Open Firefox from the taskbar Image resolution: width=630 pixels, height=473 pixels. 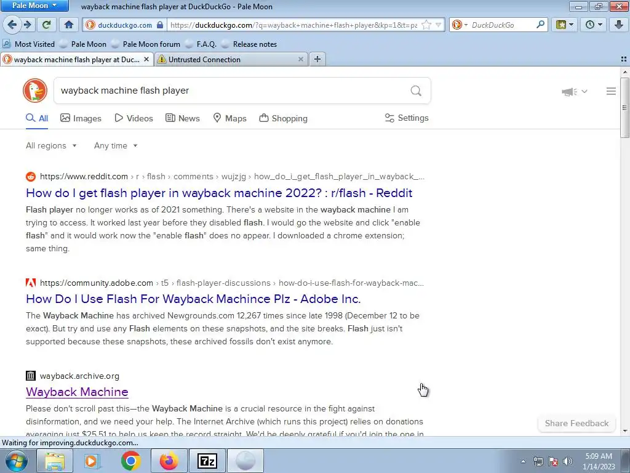(x=169, y=461)
